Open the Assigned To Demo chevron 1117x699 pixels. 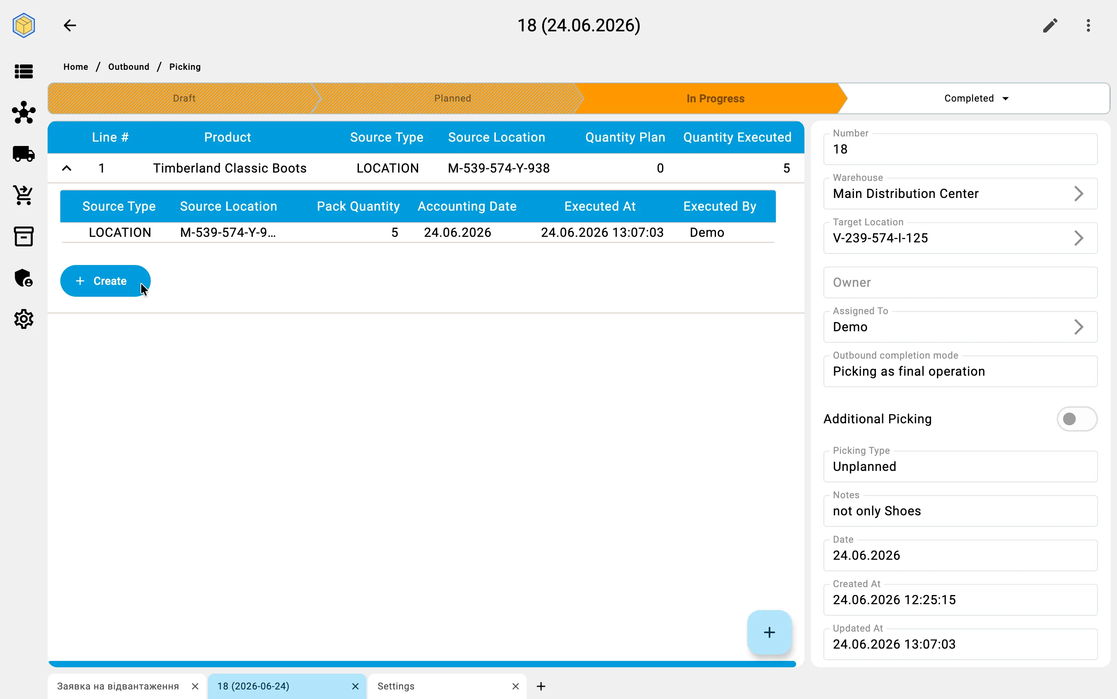point(1078,327)
